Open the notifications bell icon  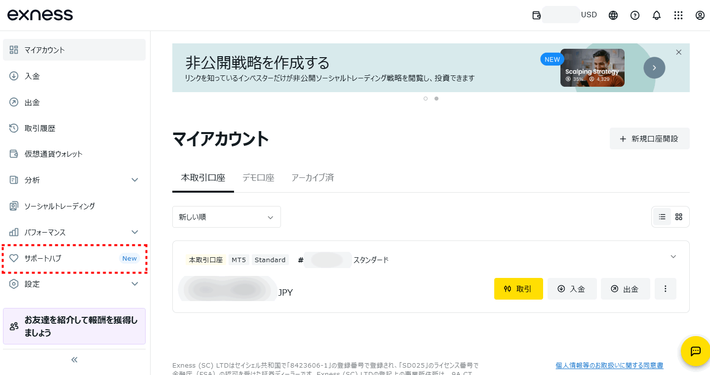point(656,15)
